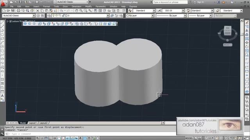Toggle Ortho Mode in status bar
This screenshot has height=140, width=250.
point(50,138)
